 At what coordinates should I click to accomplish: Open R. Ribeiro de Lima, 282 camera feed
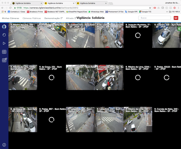tap(138, 120)
